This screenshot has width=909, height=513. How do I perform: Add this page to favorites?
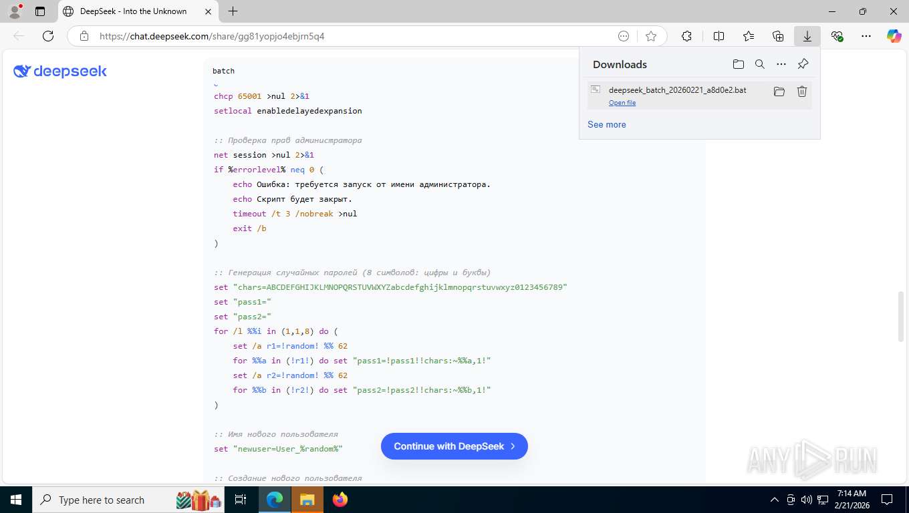point(651,36)
